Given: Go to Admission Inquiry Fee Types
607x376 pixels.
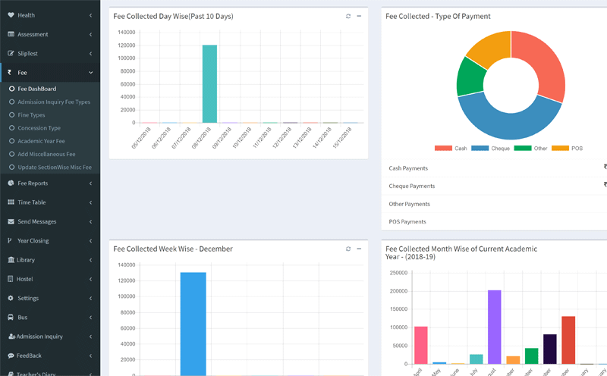Looking at the screenshot, I should click(54, 102).
